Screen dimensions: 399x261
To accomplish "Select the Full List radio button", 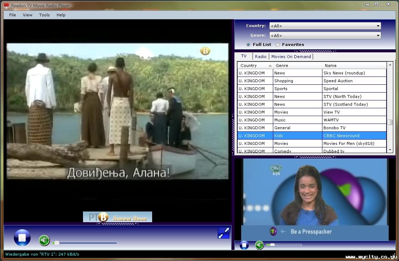I will click(x=248, y=45).
